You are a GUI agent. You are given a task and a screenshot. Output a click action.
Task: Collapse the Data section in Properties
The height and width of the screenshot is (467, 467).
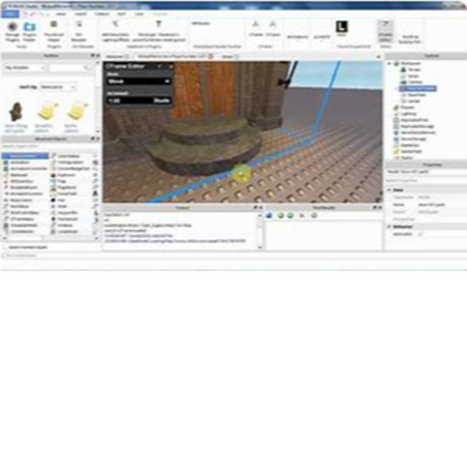(389, 190)
